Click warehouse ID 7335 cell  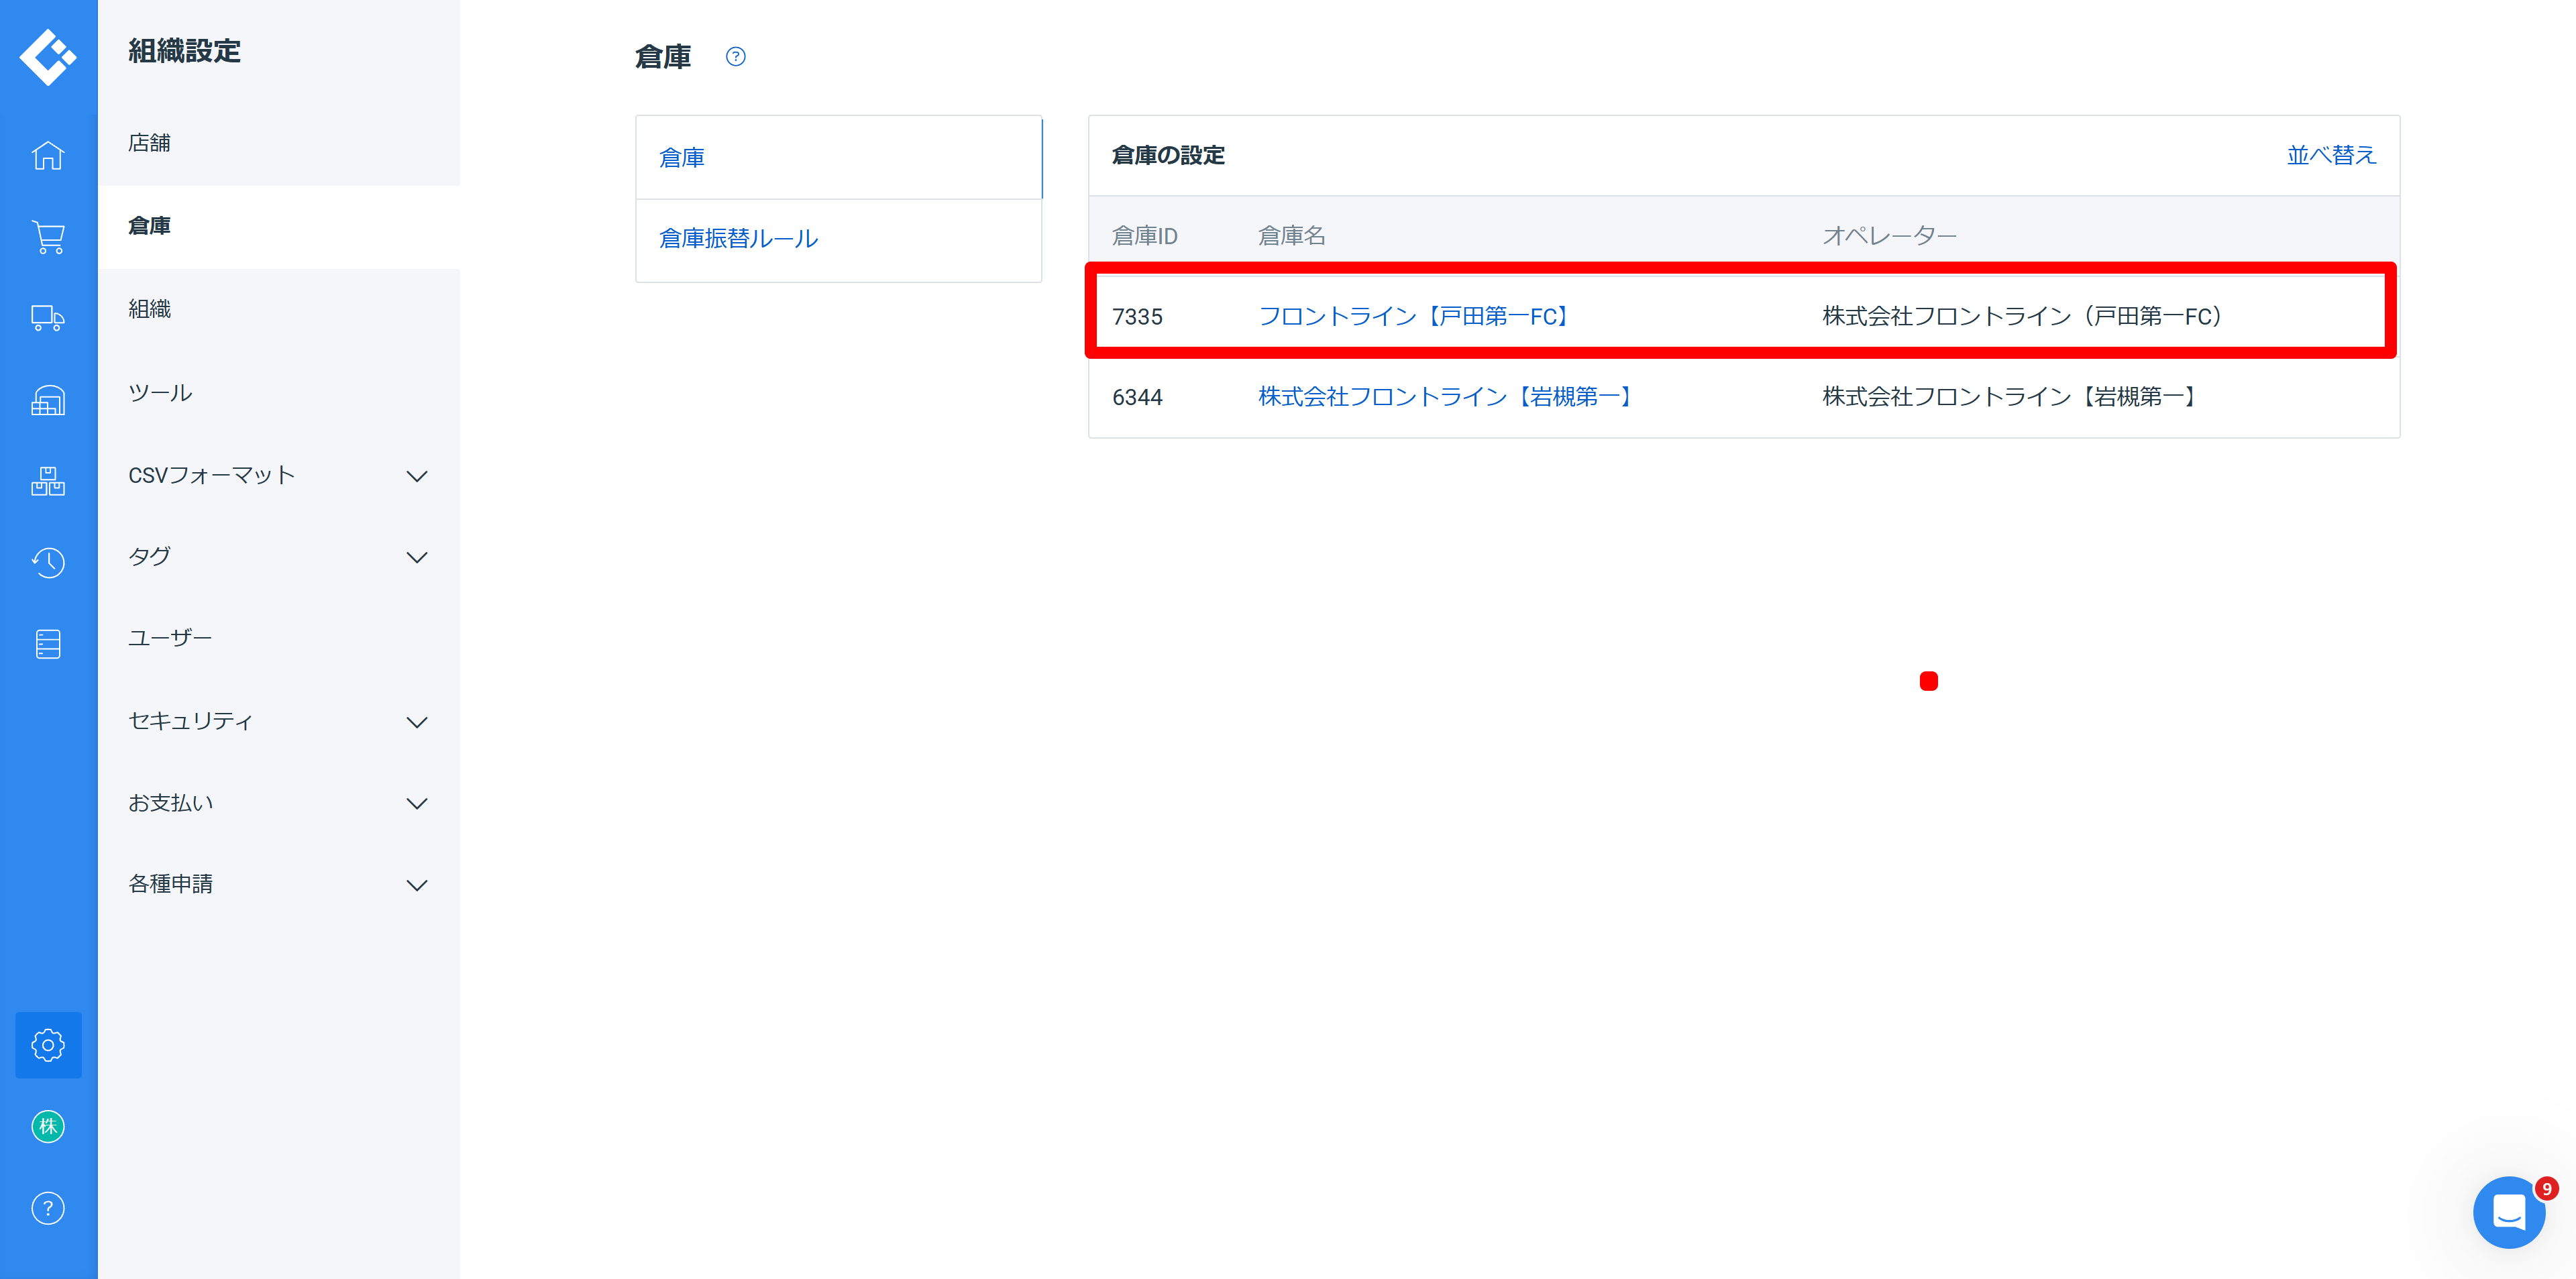(1137, 317)
